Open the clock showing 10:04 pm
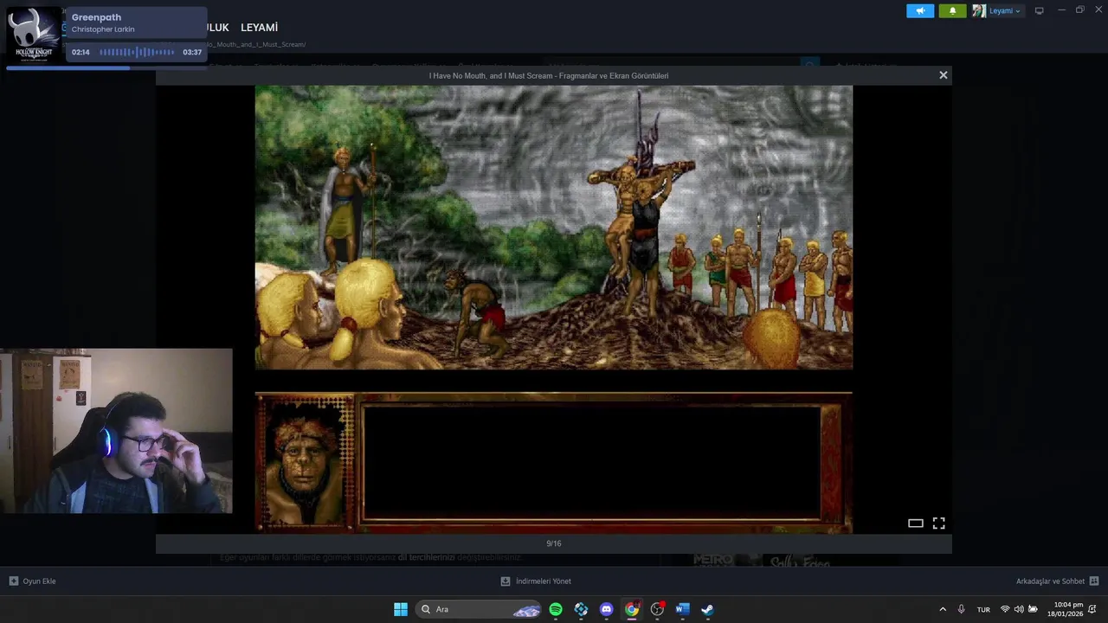Image resolution: width=1108 pixels, height=623 pixels. [1065, 609]
